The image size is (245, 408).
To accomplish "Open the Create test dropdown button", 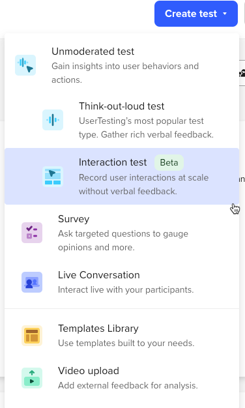I will coord(196,14).
